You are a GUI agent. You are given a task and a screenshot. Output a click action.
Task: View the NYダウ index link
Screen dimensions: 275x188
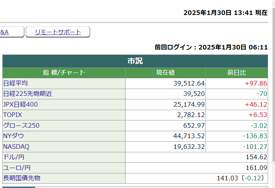pos(13,136)
